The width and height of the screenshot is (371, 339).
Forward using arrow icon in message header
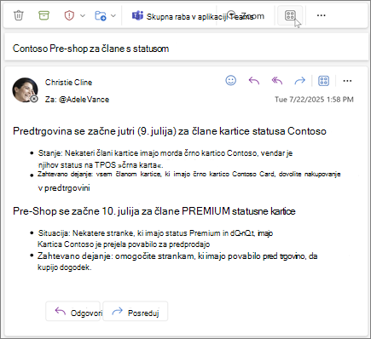coord(300,81)
